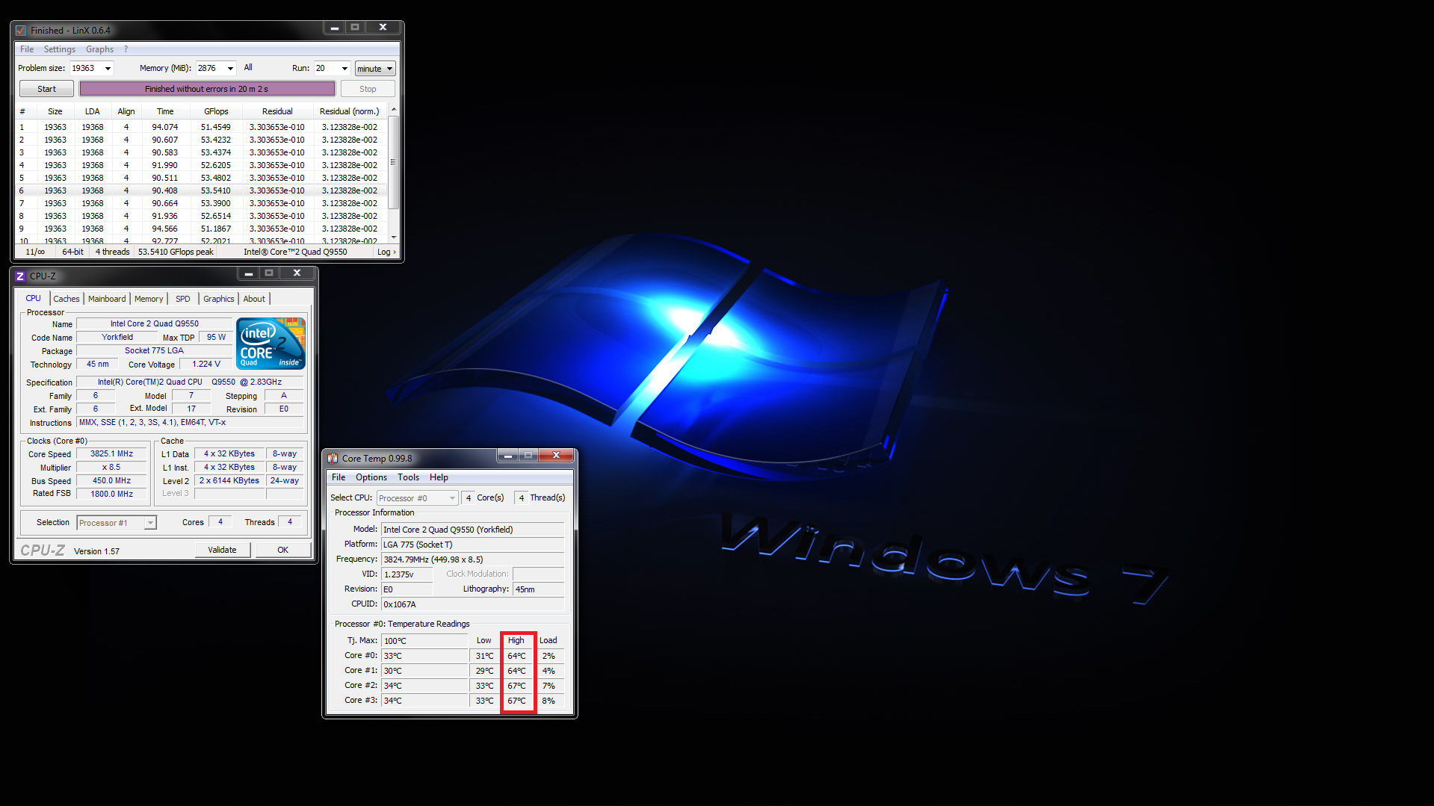Click the LinX title bar icon
Screen dimensions: 1434x806
coord(21,31)
